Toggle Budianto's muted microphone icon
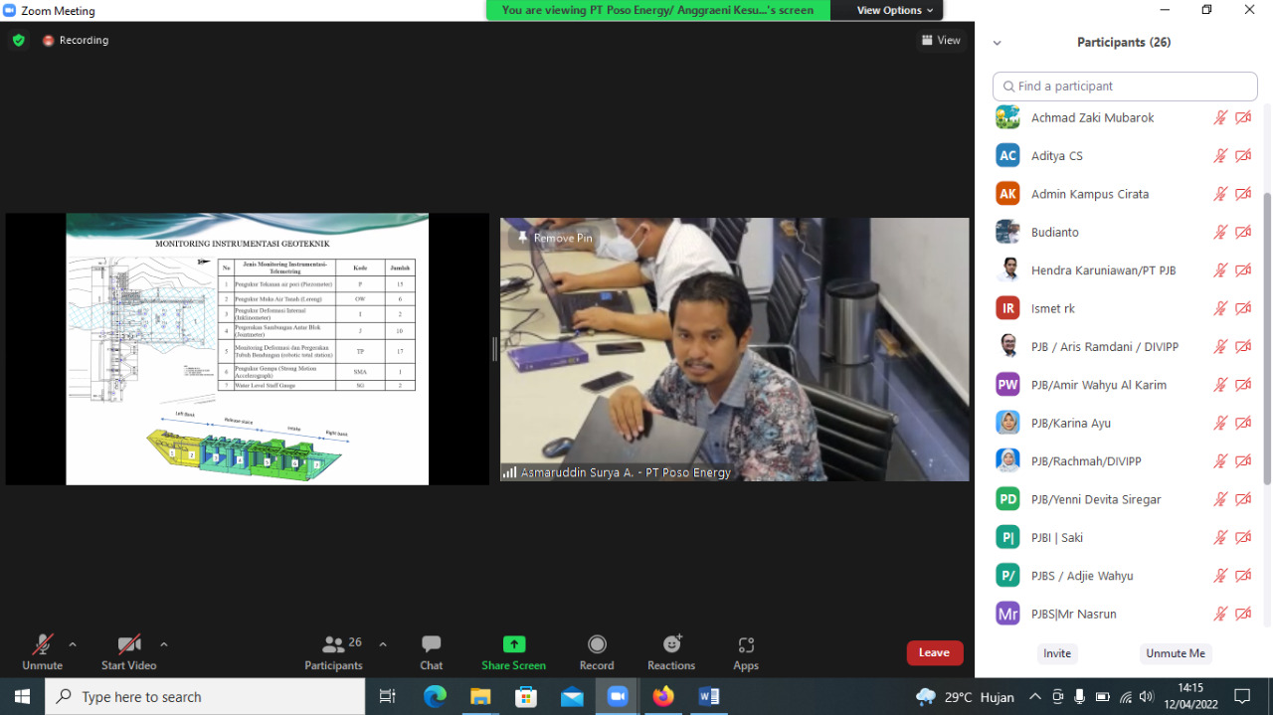 1220,232
